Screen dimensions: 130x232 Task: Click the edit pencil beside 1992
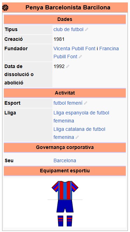point(67,67)
